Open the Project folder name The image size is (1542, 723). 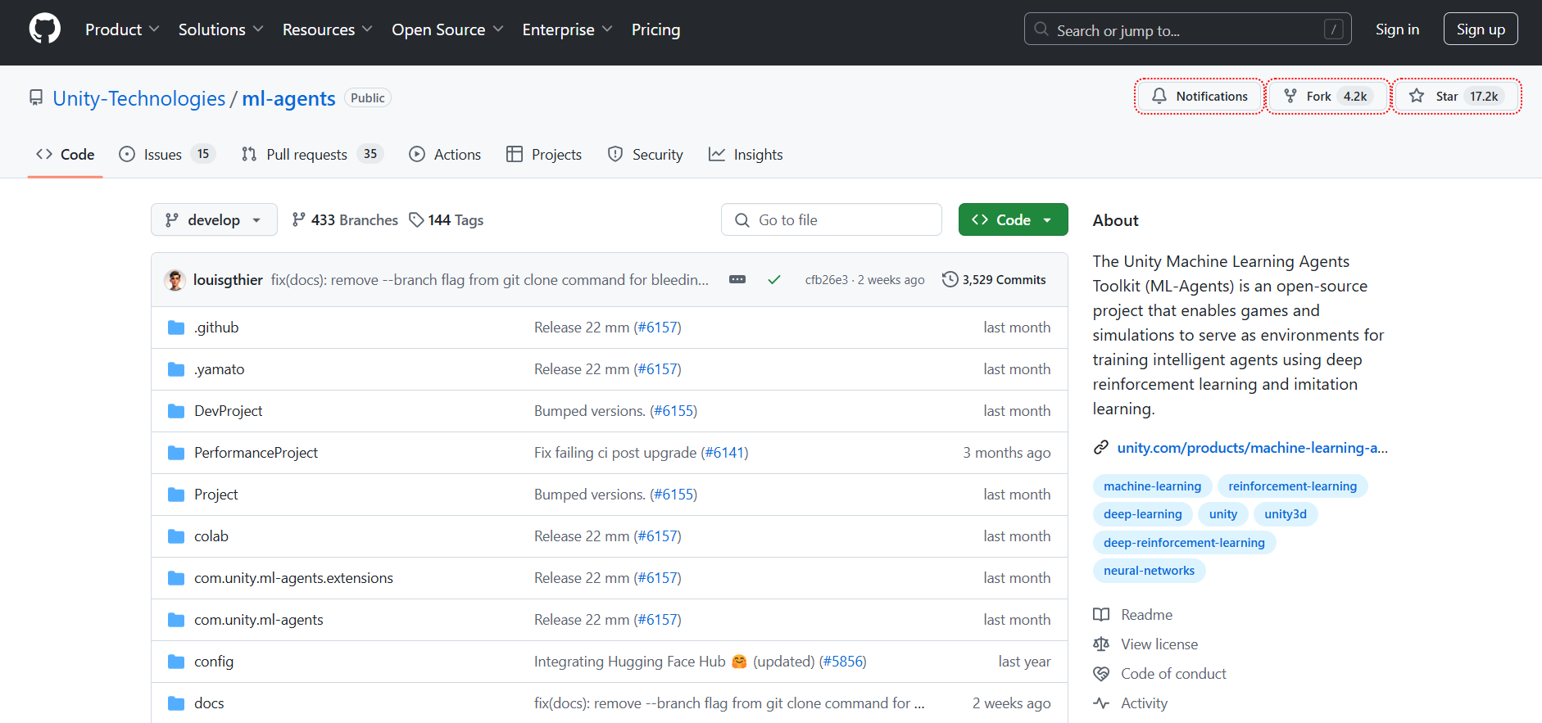coord(216,495)
